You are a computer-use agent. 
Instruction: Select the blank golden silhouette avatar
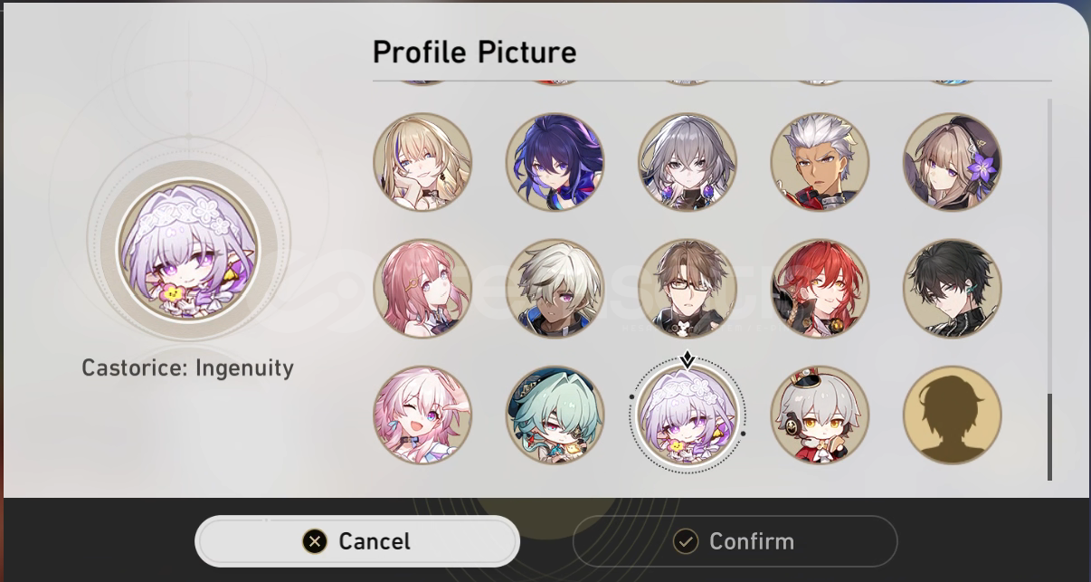click(952, 415)
